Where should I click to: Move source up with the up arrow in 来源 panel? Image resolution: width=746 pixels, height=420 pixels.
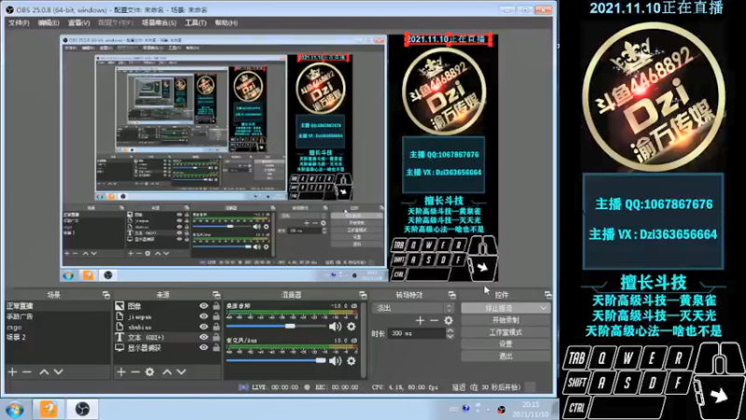[x=167, y=371]
